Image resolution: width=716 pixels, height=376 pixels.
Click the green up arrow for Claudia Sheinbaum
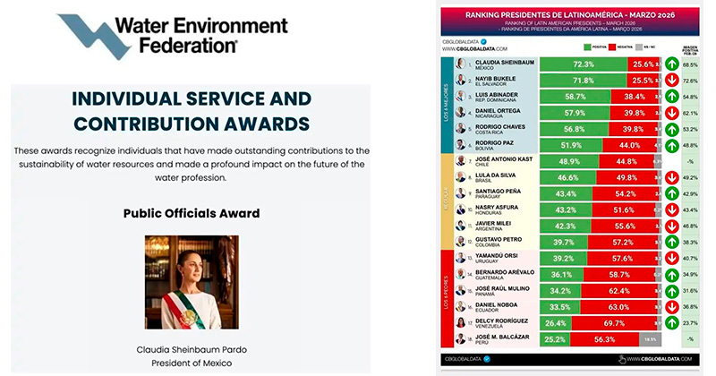point(670,64)
